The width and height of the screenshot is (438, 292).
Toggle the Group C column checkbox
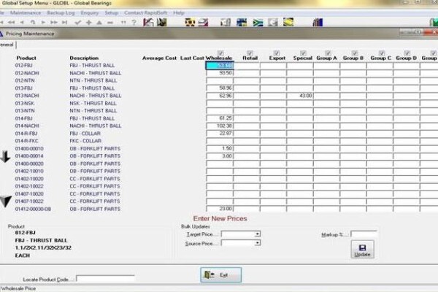coord(382,53)
